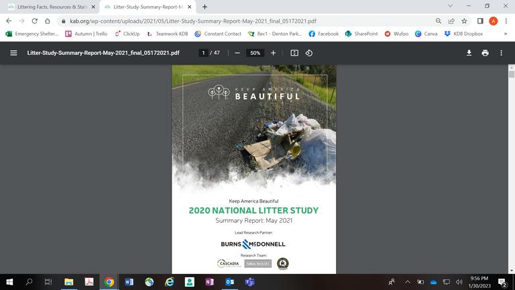Expand the hidden bookmarks overflow chevron
This screenshot has width=515, height=290.
point(506,34)
